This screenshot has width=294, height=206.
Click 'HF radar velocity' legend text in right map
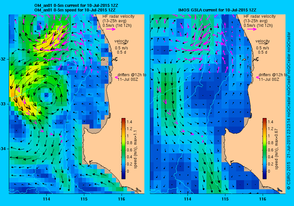click(260, 16)
